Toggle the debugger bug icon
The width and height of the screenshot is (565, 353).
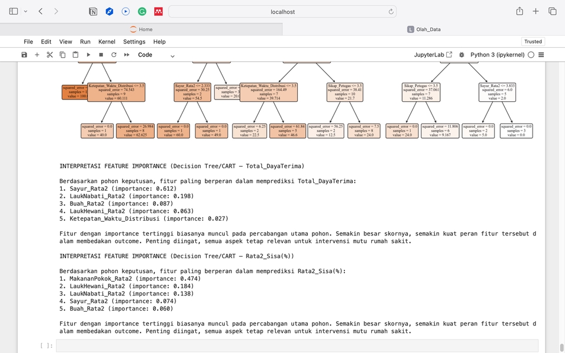coord(461,55)
